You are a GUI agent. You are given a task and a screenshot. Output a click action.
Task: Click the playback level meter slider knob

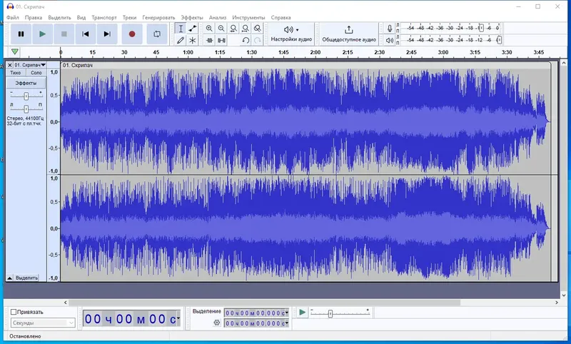499,40
